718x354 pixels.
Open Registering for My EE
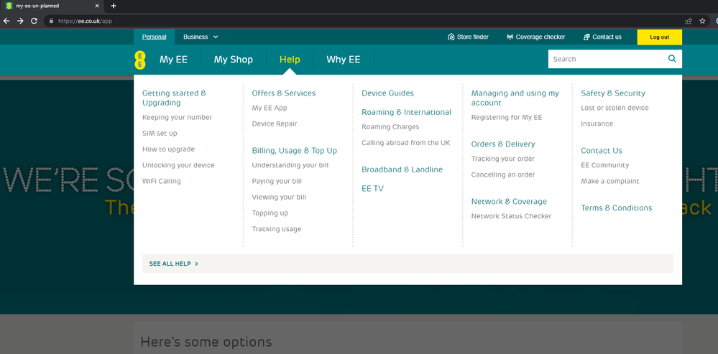507,118
